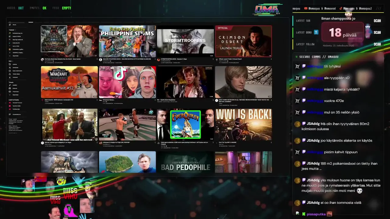This screenshot has height=219, width=390.
Task: Open the Philippine Slums video thumbnail
Action: pos(127,41)
